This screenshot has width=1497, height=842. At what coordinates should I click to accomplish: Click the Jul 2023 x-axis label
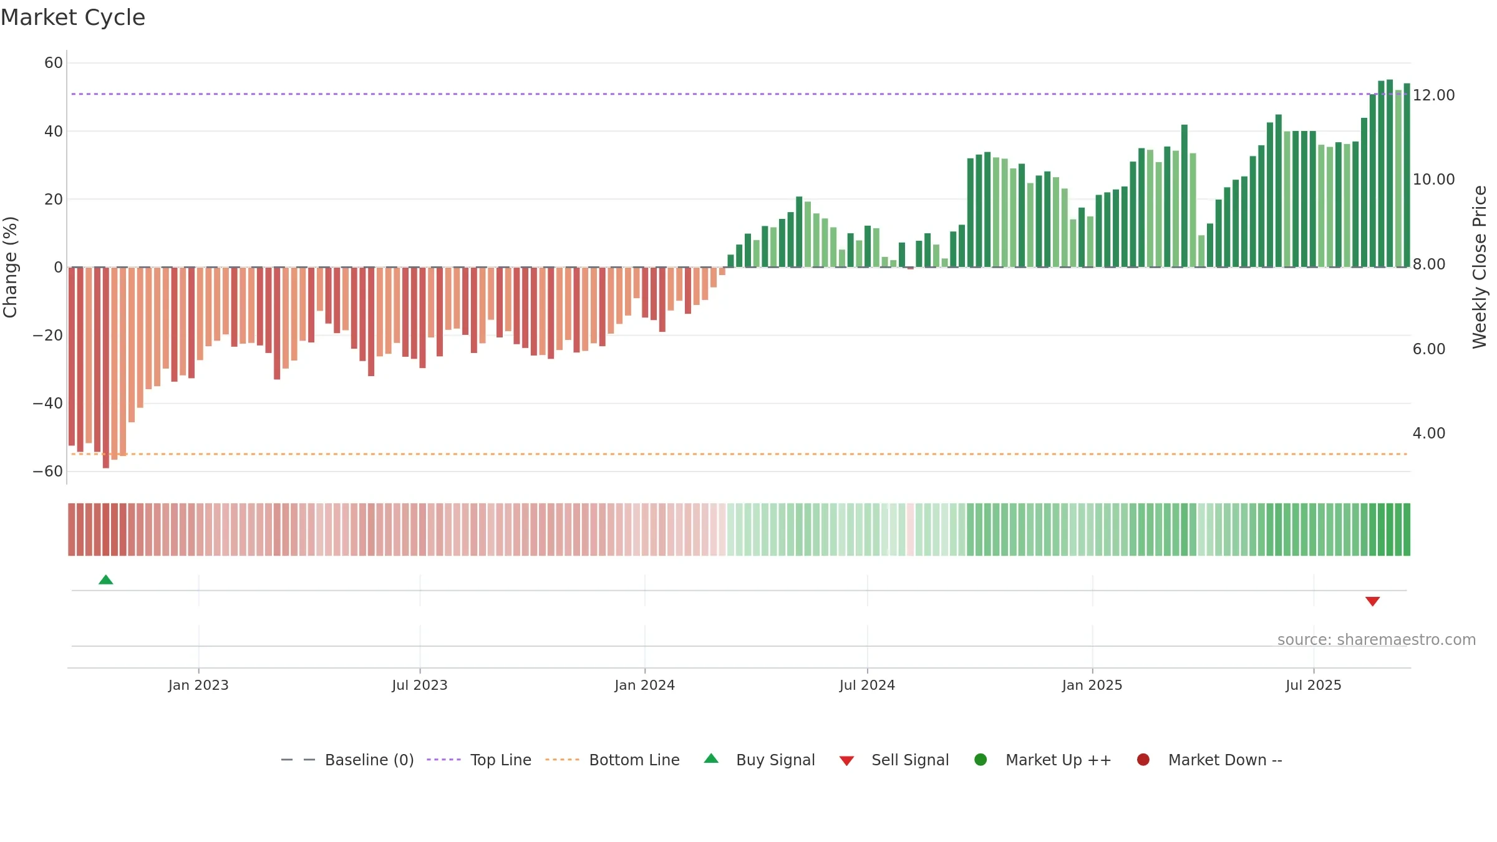tap(420, 685)
